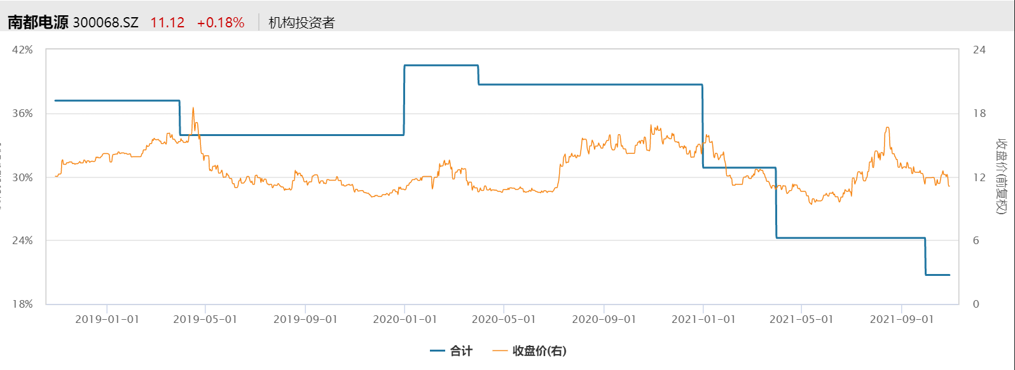Image resolution: width=1015 pixels, height=370 pixels.
Task: Open the 机构投资者 tab in the header
Action: point(301,23)
